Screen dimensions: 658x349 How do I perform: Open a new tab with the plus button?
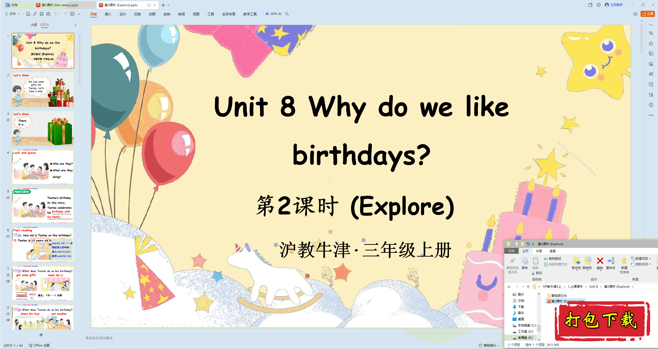tap(163, 5)
